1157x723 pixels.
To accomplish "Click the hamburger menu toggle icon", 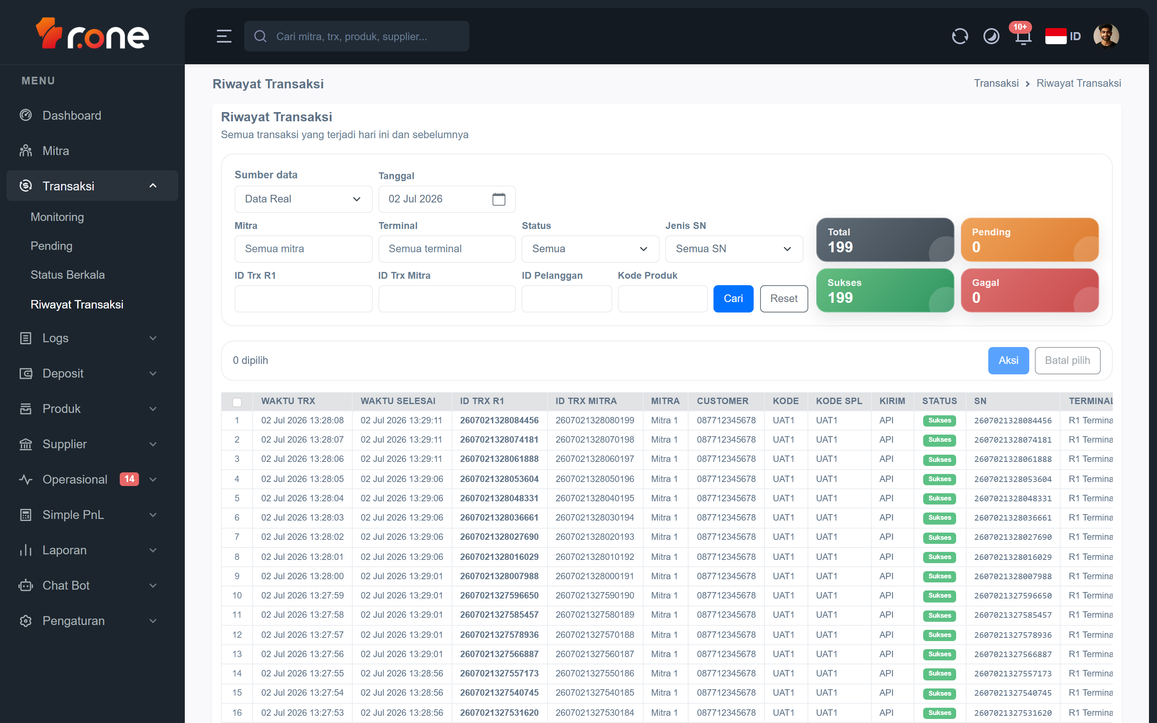I will tap(224, 36).
